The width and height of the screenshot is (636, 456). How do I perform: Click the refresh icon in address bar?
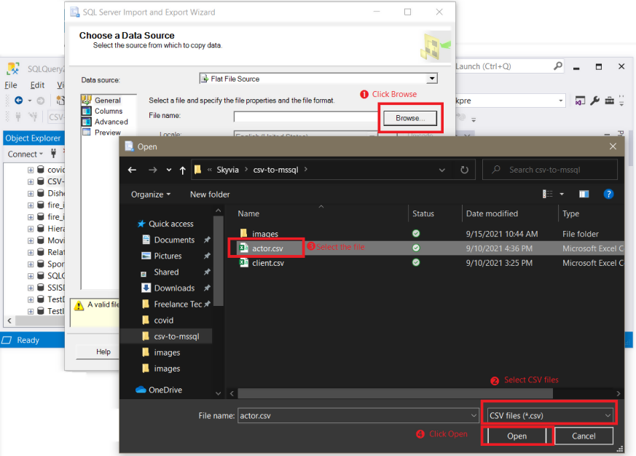[465, 168]
